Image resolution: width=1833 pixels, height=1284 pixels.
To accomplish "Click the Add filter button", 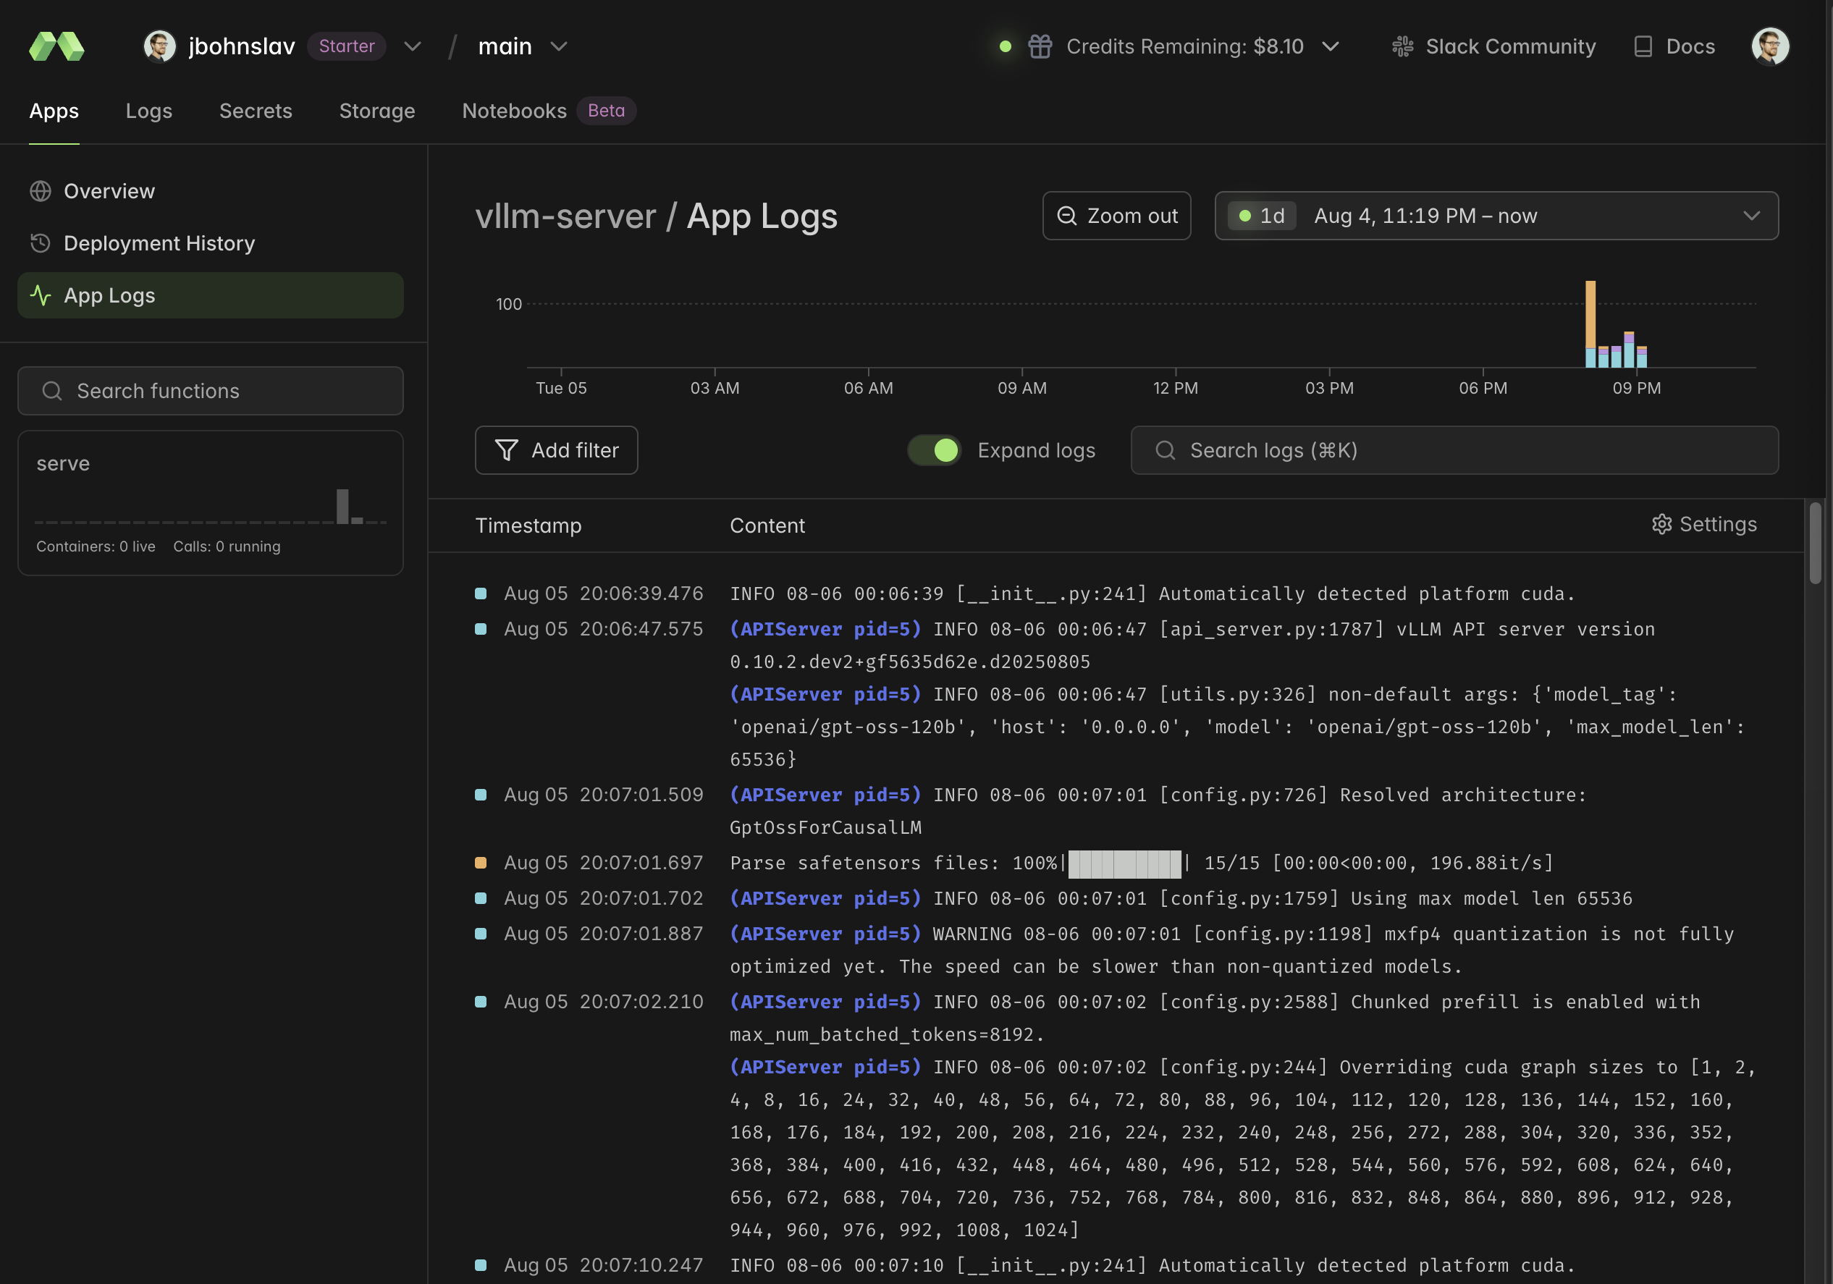I will [557, 450].
